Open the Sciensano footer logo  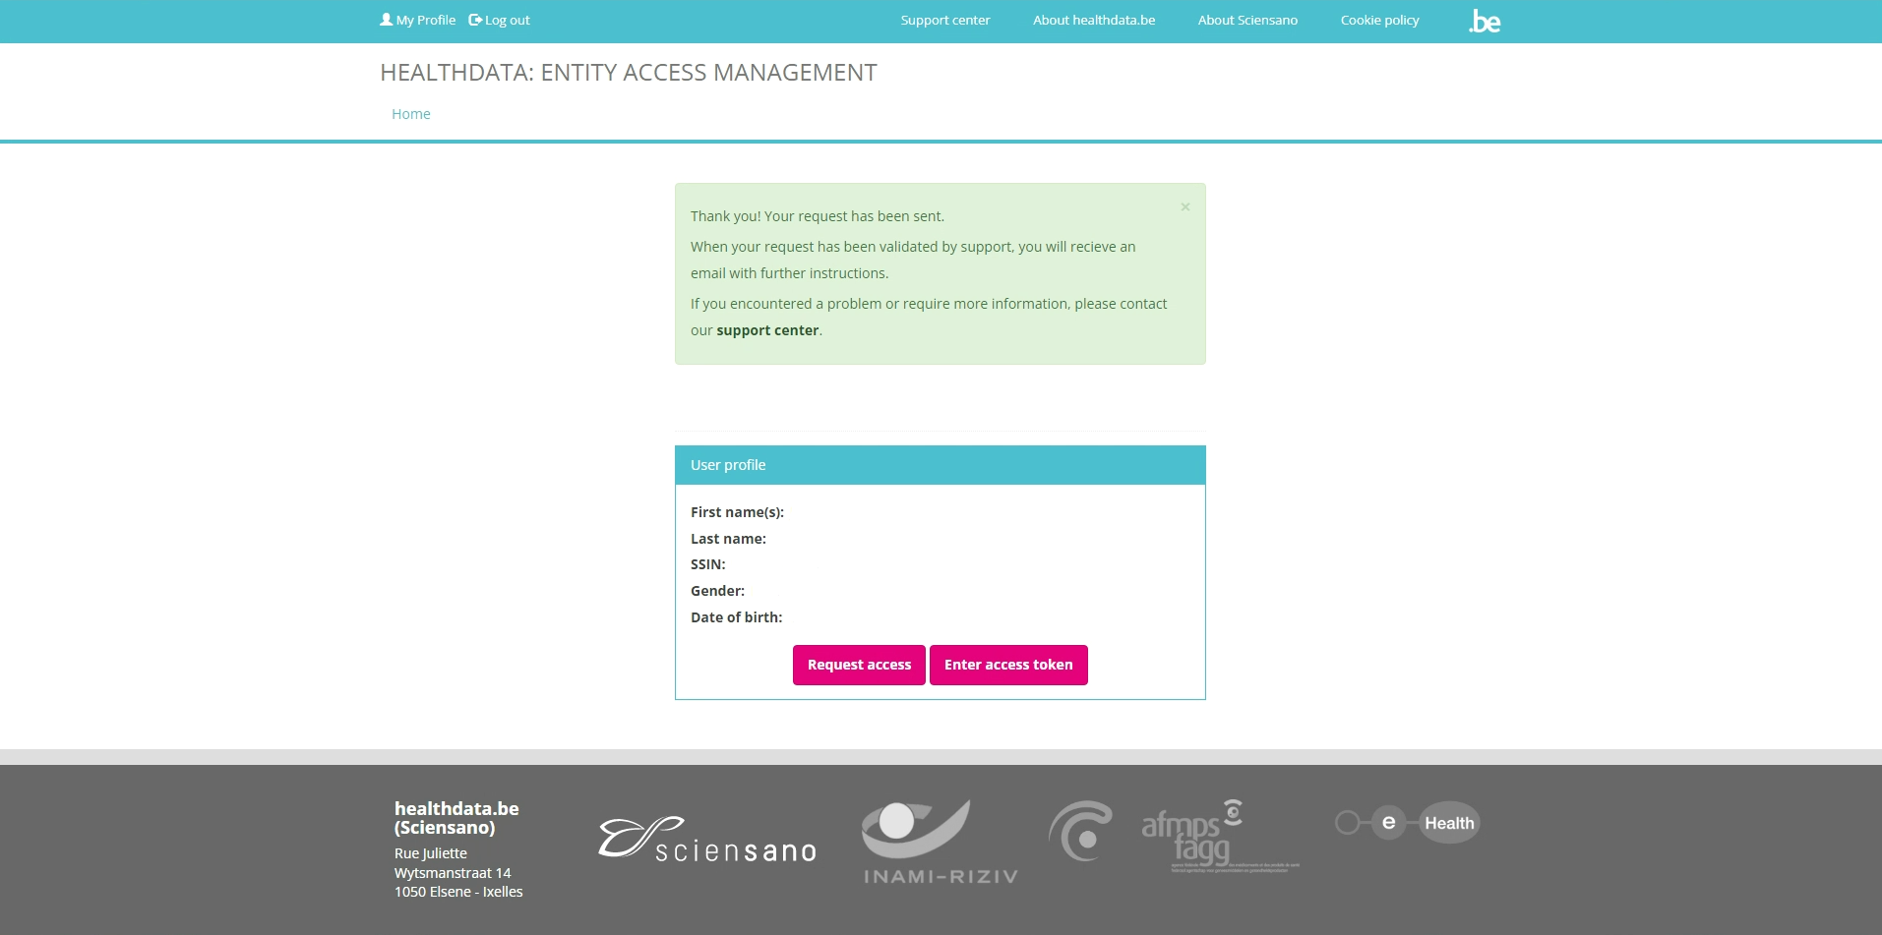point(707,841)
